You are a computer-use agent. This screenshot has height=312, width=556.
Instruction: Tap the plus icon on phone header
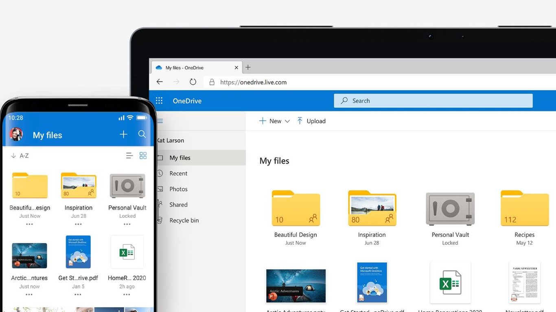pyautogui.click(x=123, y=134)
